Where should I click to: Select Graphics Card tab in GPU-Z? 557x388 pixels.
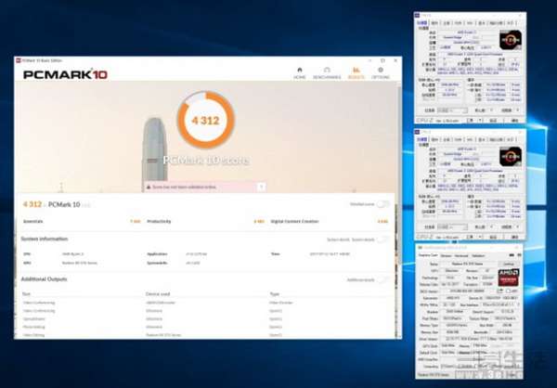(428, 255)
